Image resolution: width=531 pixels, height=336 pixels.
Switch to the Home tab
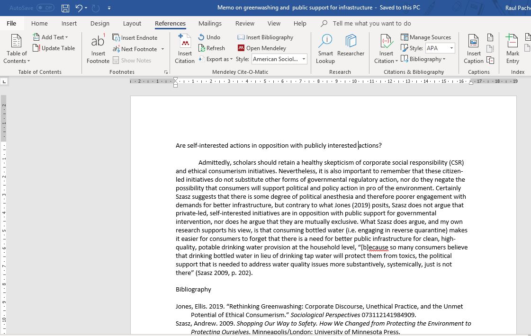coord(39,23)
